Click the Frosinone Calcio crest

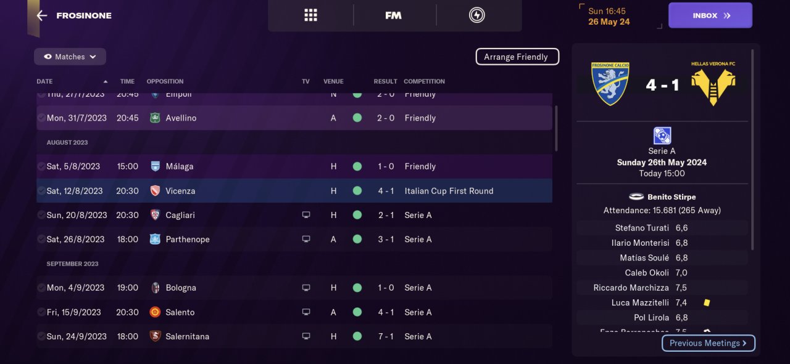click(x=610, y=84)
